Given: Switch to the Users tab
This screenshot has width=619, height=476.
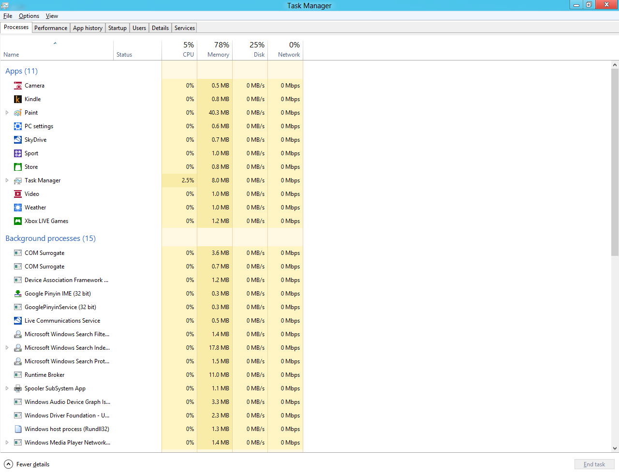Looking at the screenshot, I should click(139, 28).
